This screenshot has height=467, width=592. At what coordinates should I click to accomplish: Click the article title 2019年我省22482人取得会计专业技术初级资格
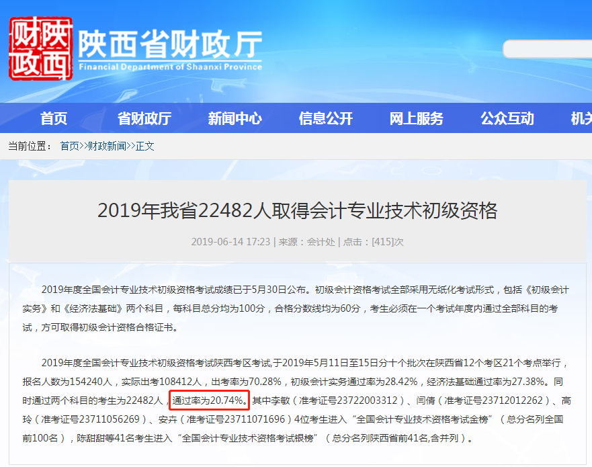point(298,210)
